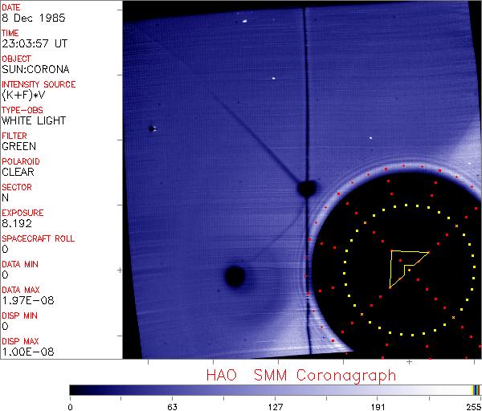Click the dark blob on the vertical line

pos(306,189)
